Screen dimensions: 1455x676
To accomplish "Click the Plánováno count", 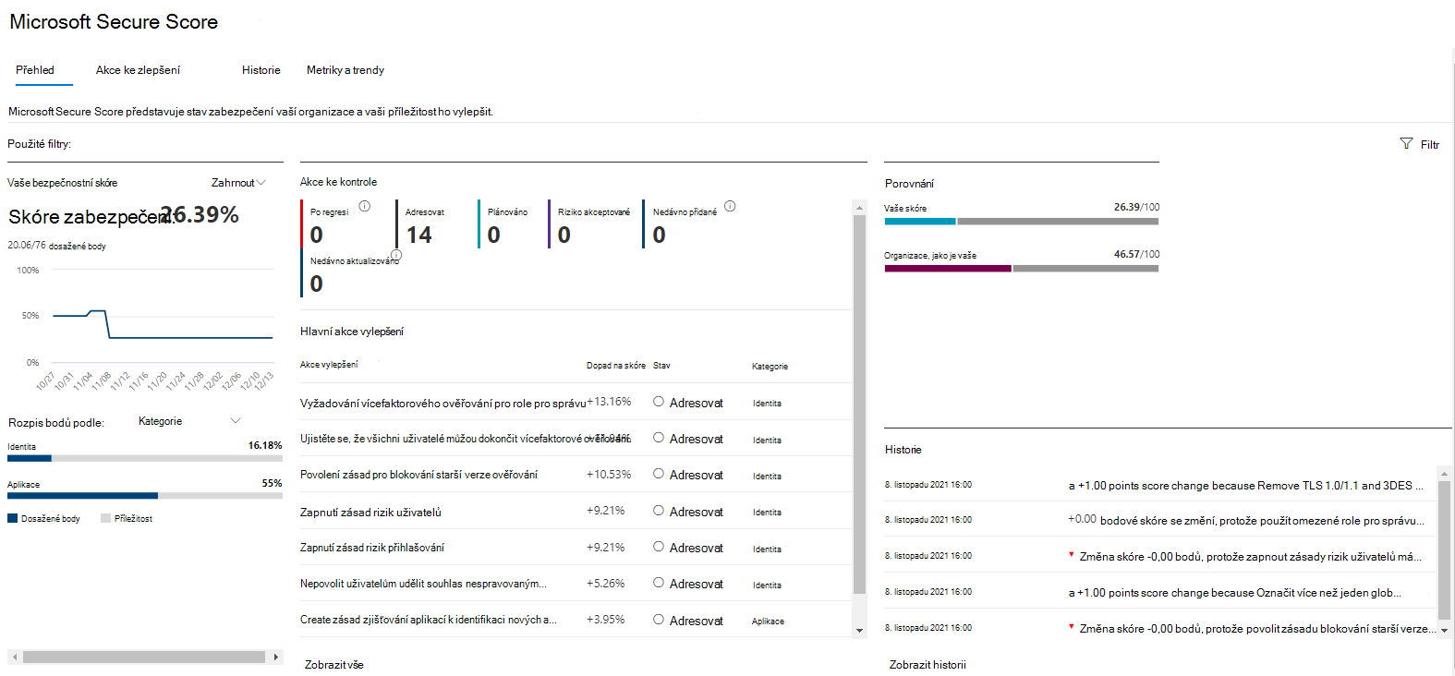I will click(x=494, y=235).
